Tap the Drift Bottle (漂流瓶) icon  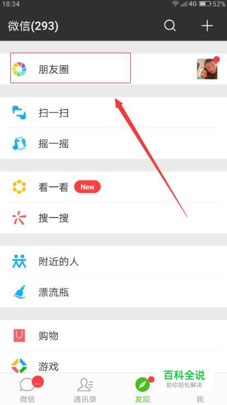[x=19, y=292]
